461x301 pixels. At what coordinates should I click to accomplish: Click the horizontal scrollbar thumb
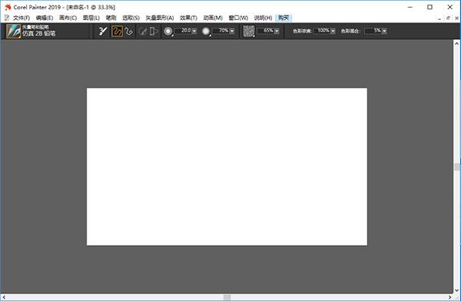(227, 297)
